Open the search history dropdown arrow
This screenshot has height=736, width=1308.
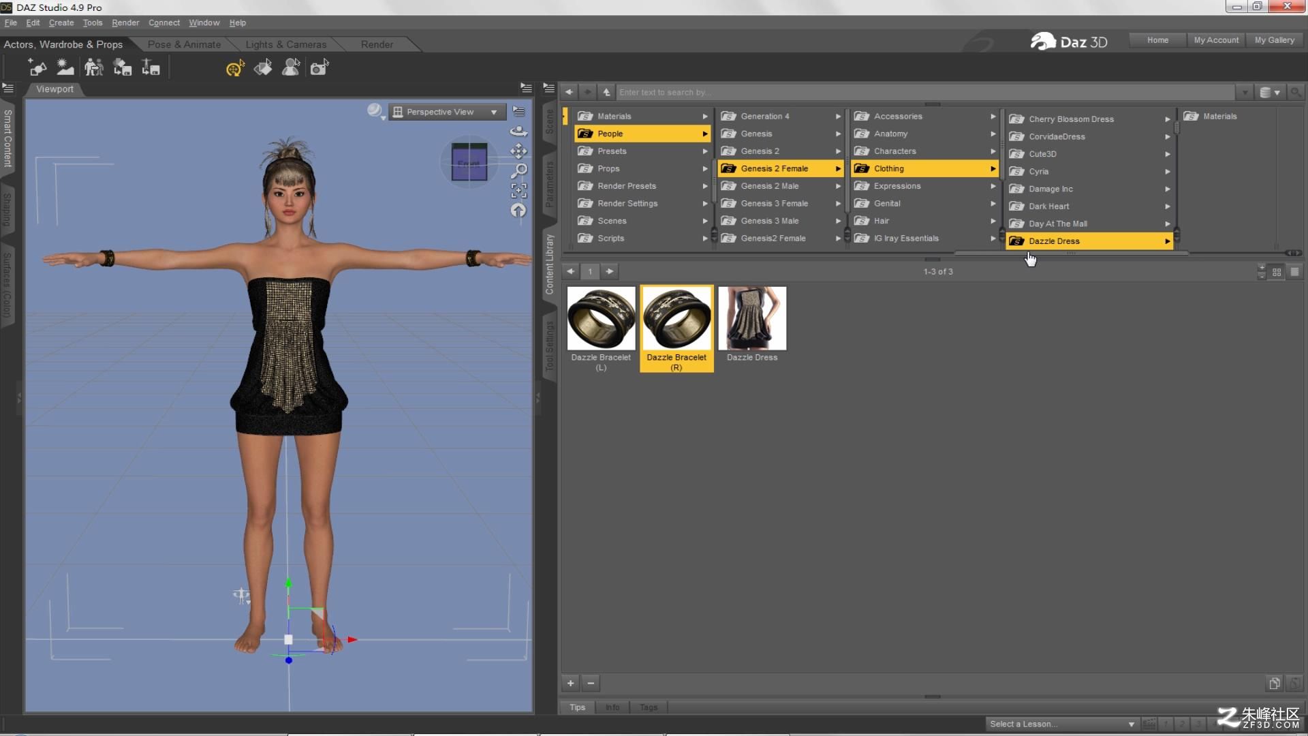(1245, 92)
